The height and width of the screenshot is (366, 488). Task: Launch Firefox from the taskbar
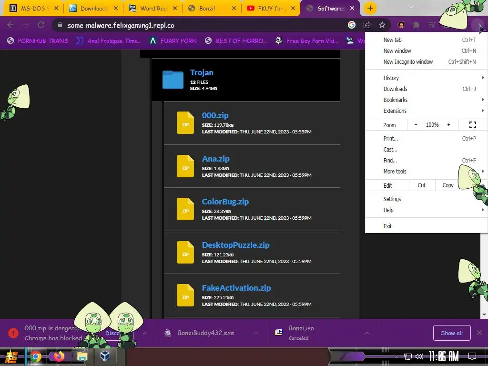59,356
